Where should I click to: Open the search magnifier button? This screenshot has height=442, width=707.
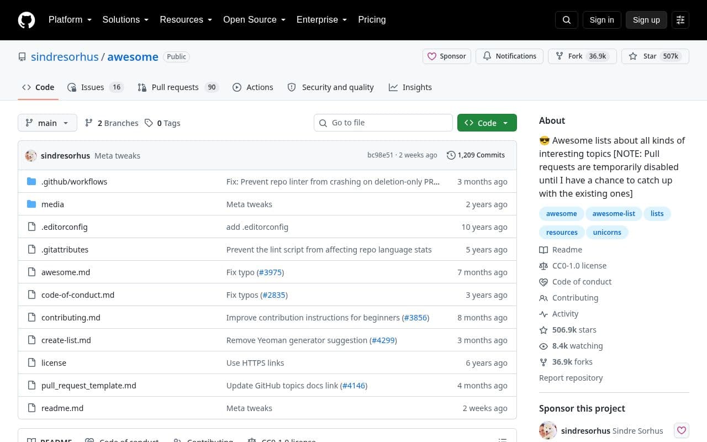[x=567, y=20]
